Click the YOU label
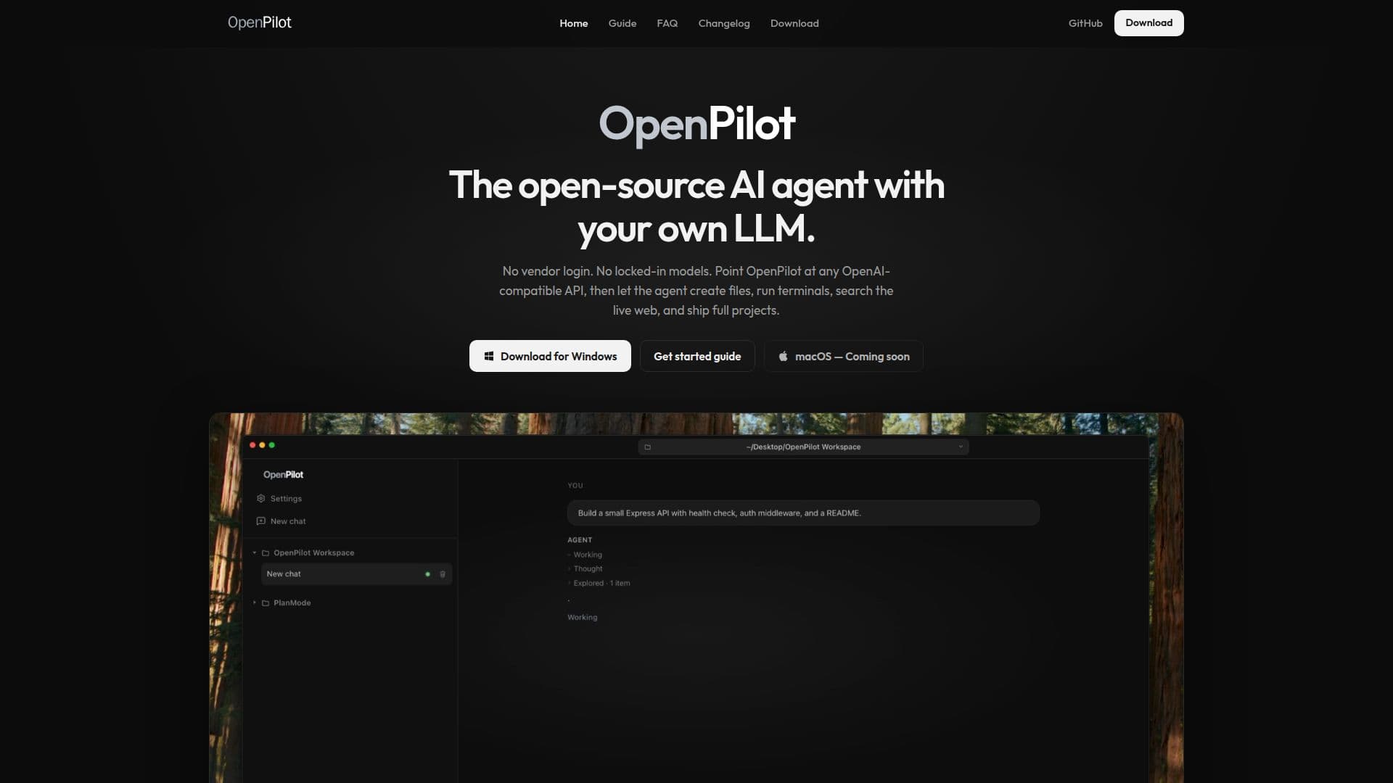The image size is (1393, 783). (x=575, y=485)
